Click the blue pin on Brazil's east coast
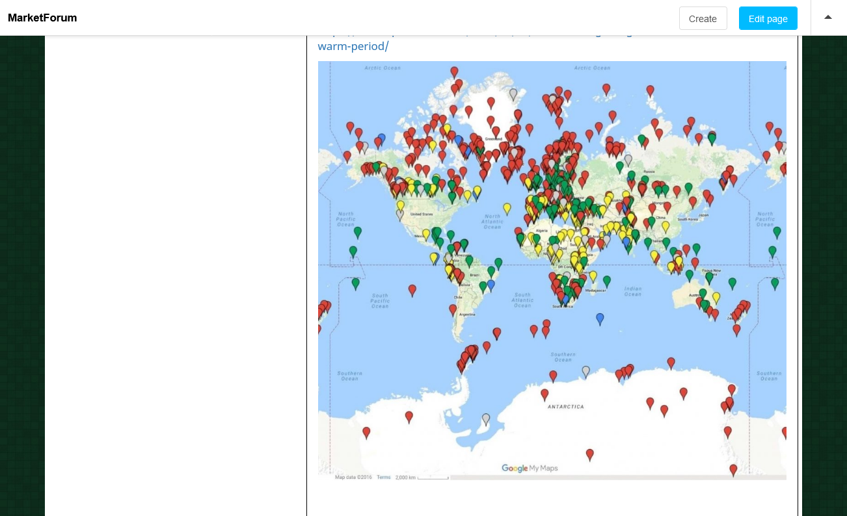 (x=491, y=285)
